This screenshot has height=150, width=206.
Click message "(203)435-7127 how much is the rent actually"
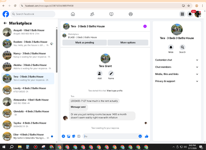[x=94, y=101]
